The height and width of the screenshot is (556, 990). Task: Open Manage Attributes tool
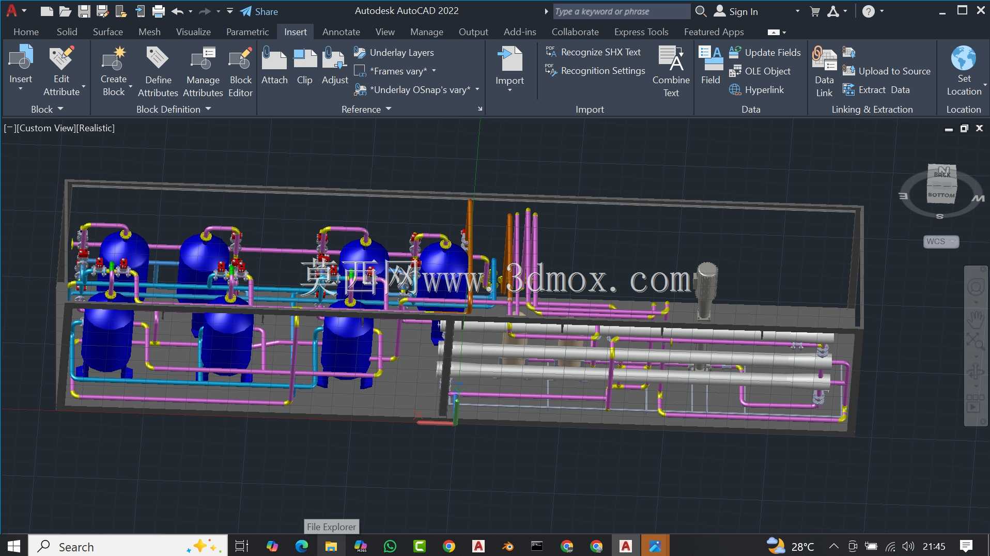pos(203,71)
